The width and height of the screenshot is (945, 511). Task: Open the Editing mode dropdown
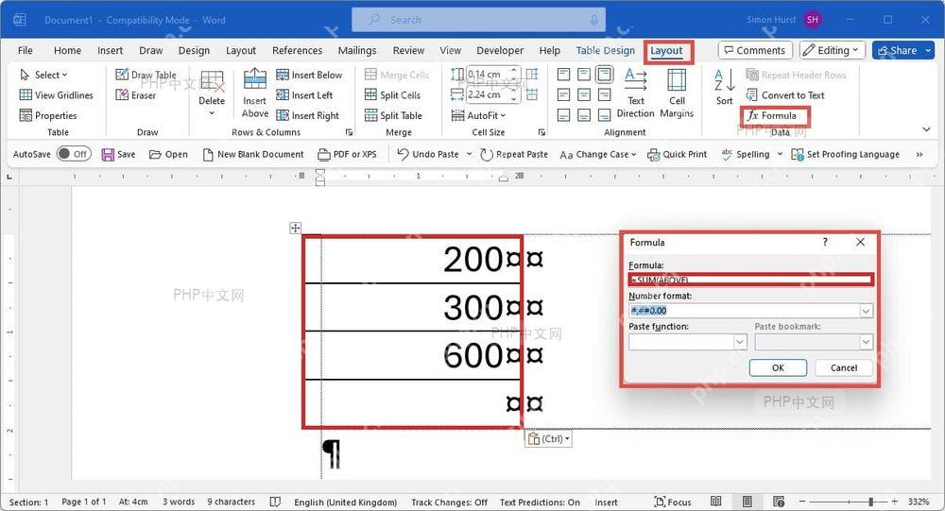(x=833, y=51)
